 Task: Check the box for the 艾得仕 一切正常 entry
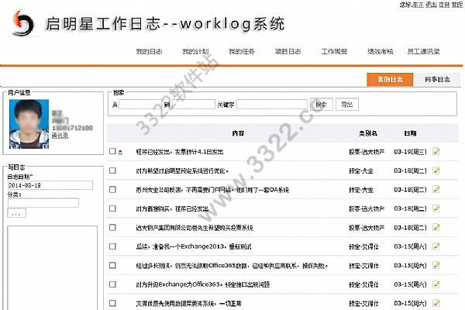[x=112, y=303]
